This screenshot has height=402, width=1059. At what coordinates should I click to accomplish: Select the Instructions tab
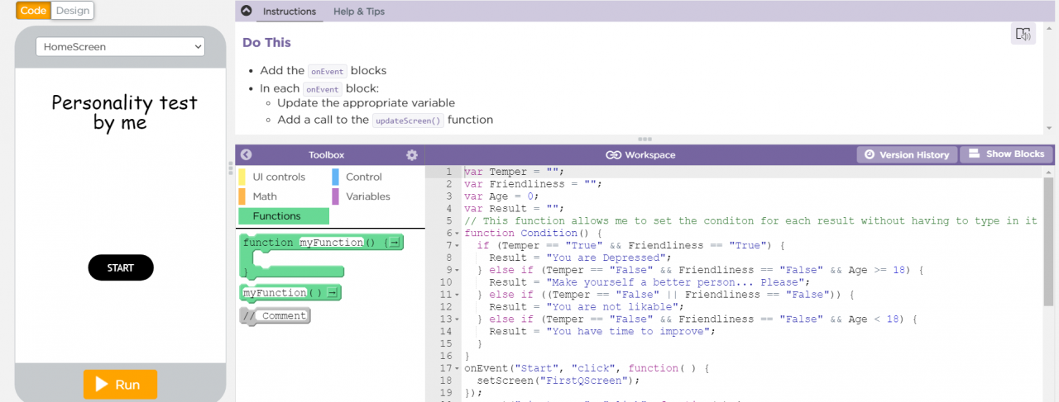289,12
